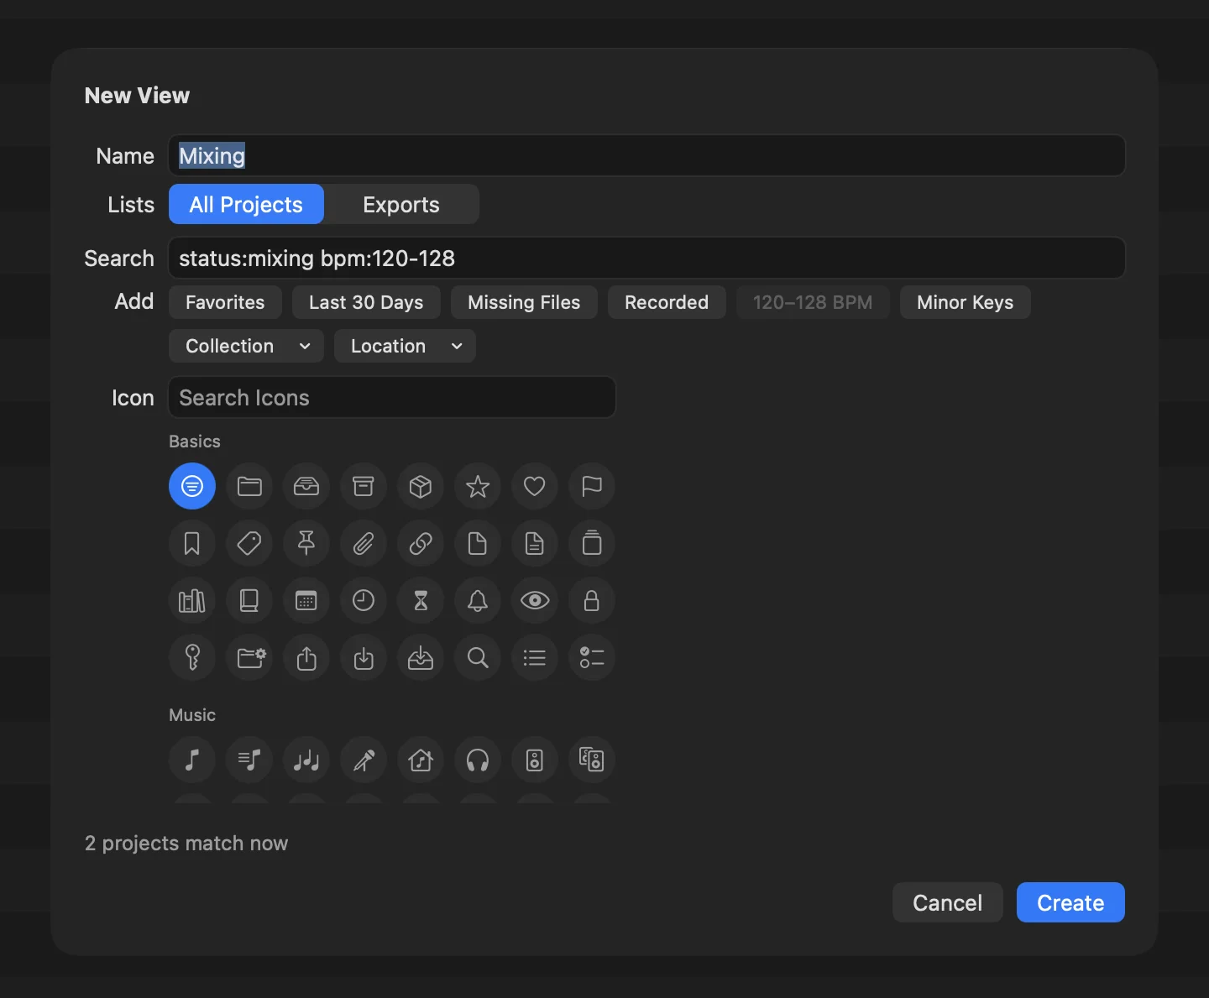Select the magnifying glass icon

point(478,657)
